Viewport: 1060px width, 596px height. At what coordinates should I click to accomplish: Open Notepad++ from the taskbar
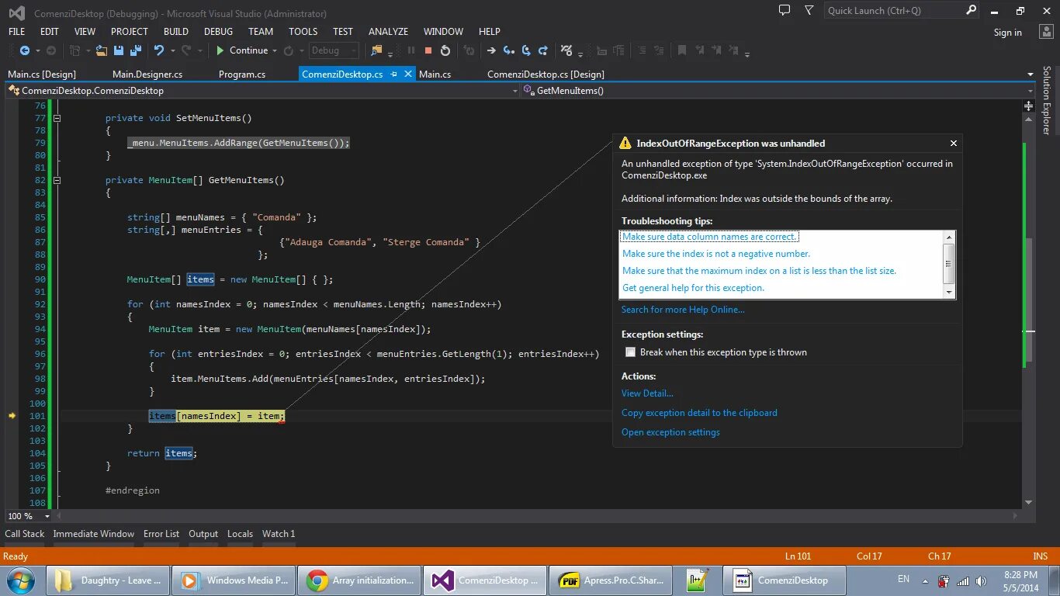[696, 580]
